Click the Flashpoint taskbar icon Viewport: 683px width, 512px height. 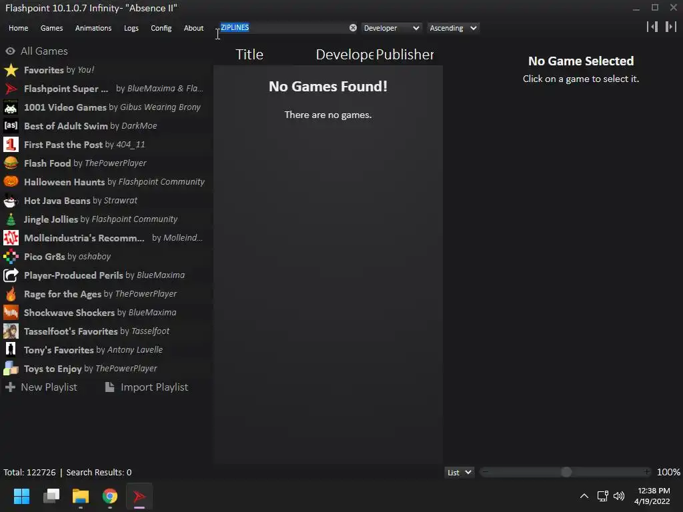click(x=139, y=496)
